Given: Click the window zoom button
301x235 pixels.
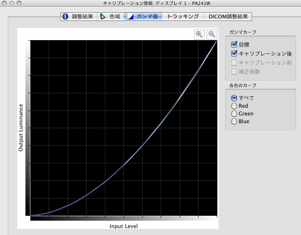Looking at the screenshot, I should tap(19, 3).
